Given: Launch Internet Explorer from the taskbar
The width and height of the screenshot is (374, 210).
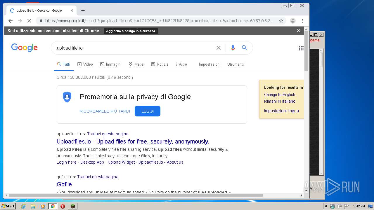Looking at the screenshot, I should click(x=23, y=206).
